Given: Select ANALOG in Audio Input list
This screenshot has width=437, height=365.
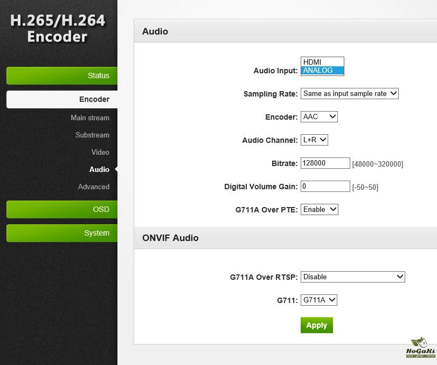Looking at the screenshot, I should tap(322, 71).
